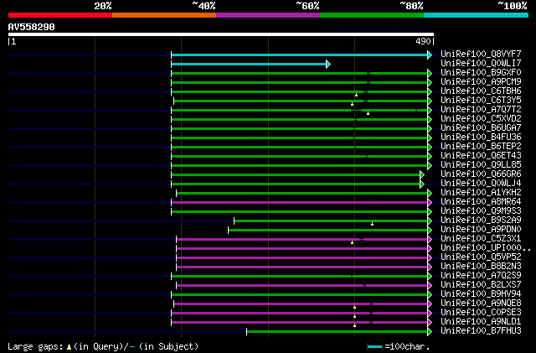Select the UniRef100_Q6ET43 label

[x=481, y=155]
